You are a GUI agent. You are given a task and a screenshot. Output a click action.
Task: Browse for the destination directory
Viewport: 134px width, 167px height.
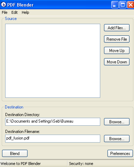coord(117,122)
